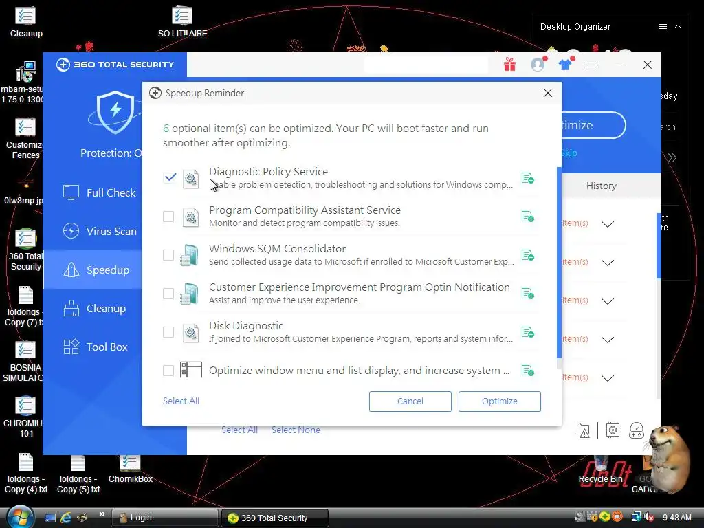This screenshot has height=528, width=704.
Task: Close the Speedup Reminder dialog
Action: click(x=548, y=93)
